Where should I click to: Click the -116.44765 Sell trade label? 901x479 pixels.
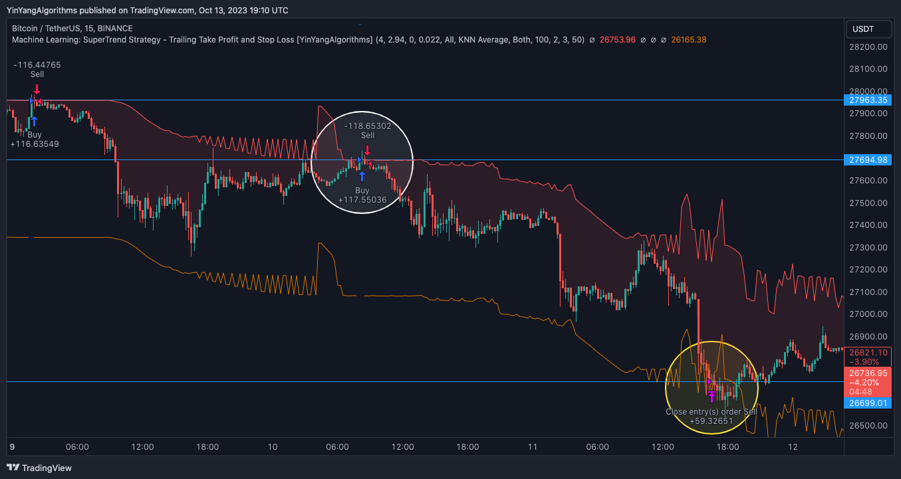coord(37,69)
